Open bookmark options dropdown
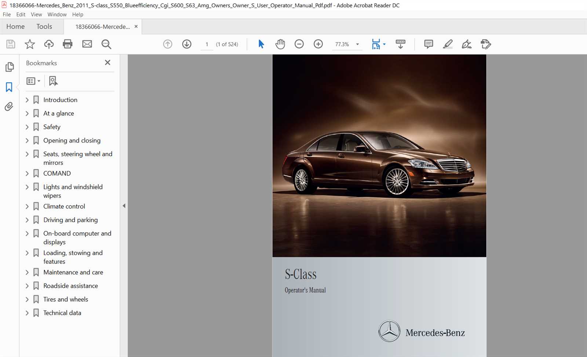The height and width of the screenshot is (357, 587). point(33,81)
